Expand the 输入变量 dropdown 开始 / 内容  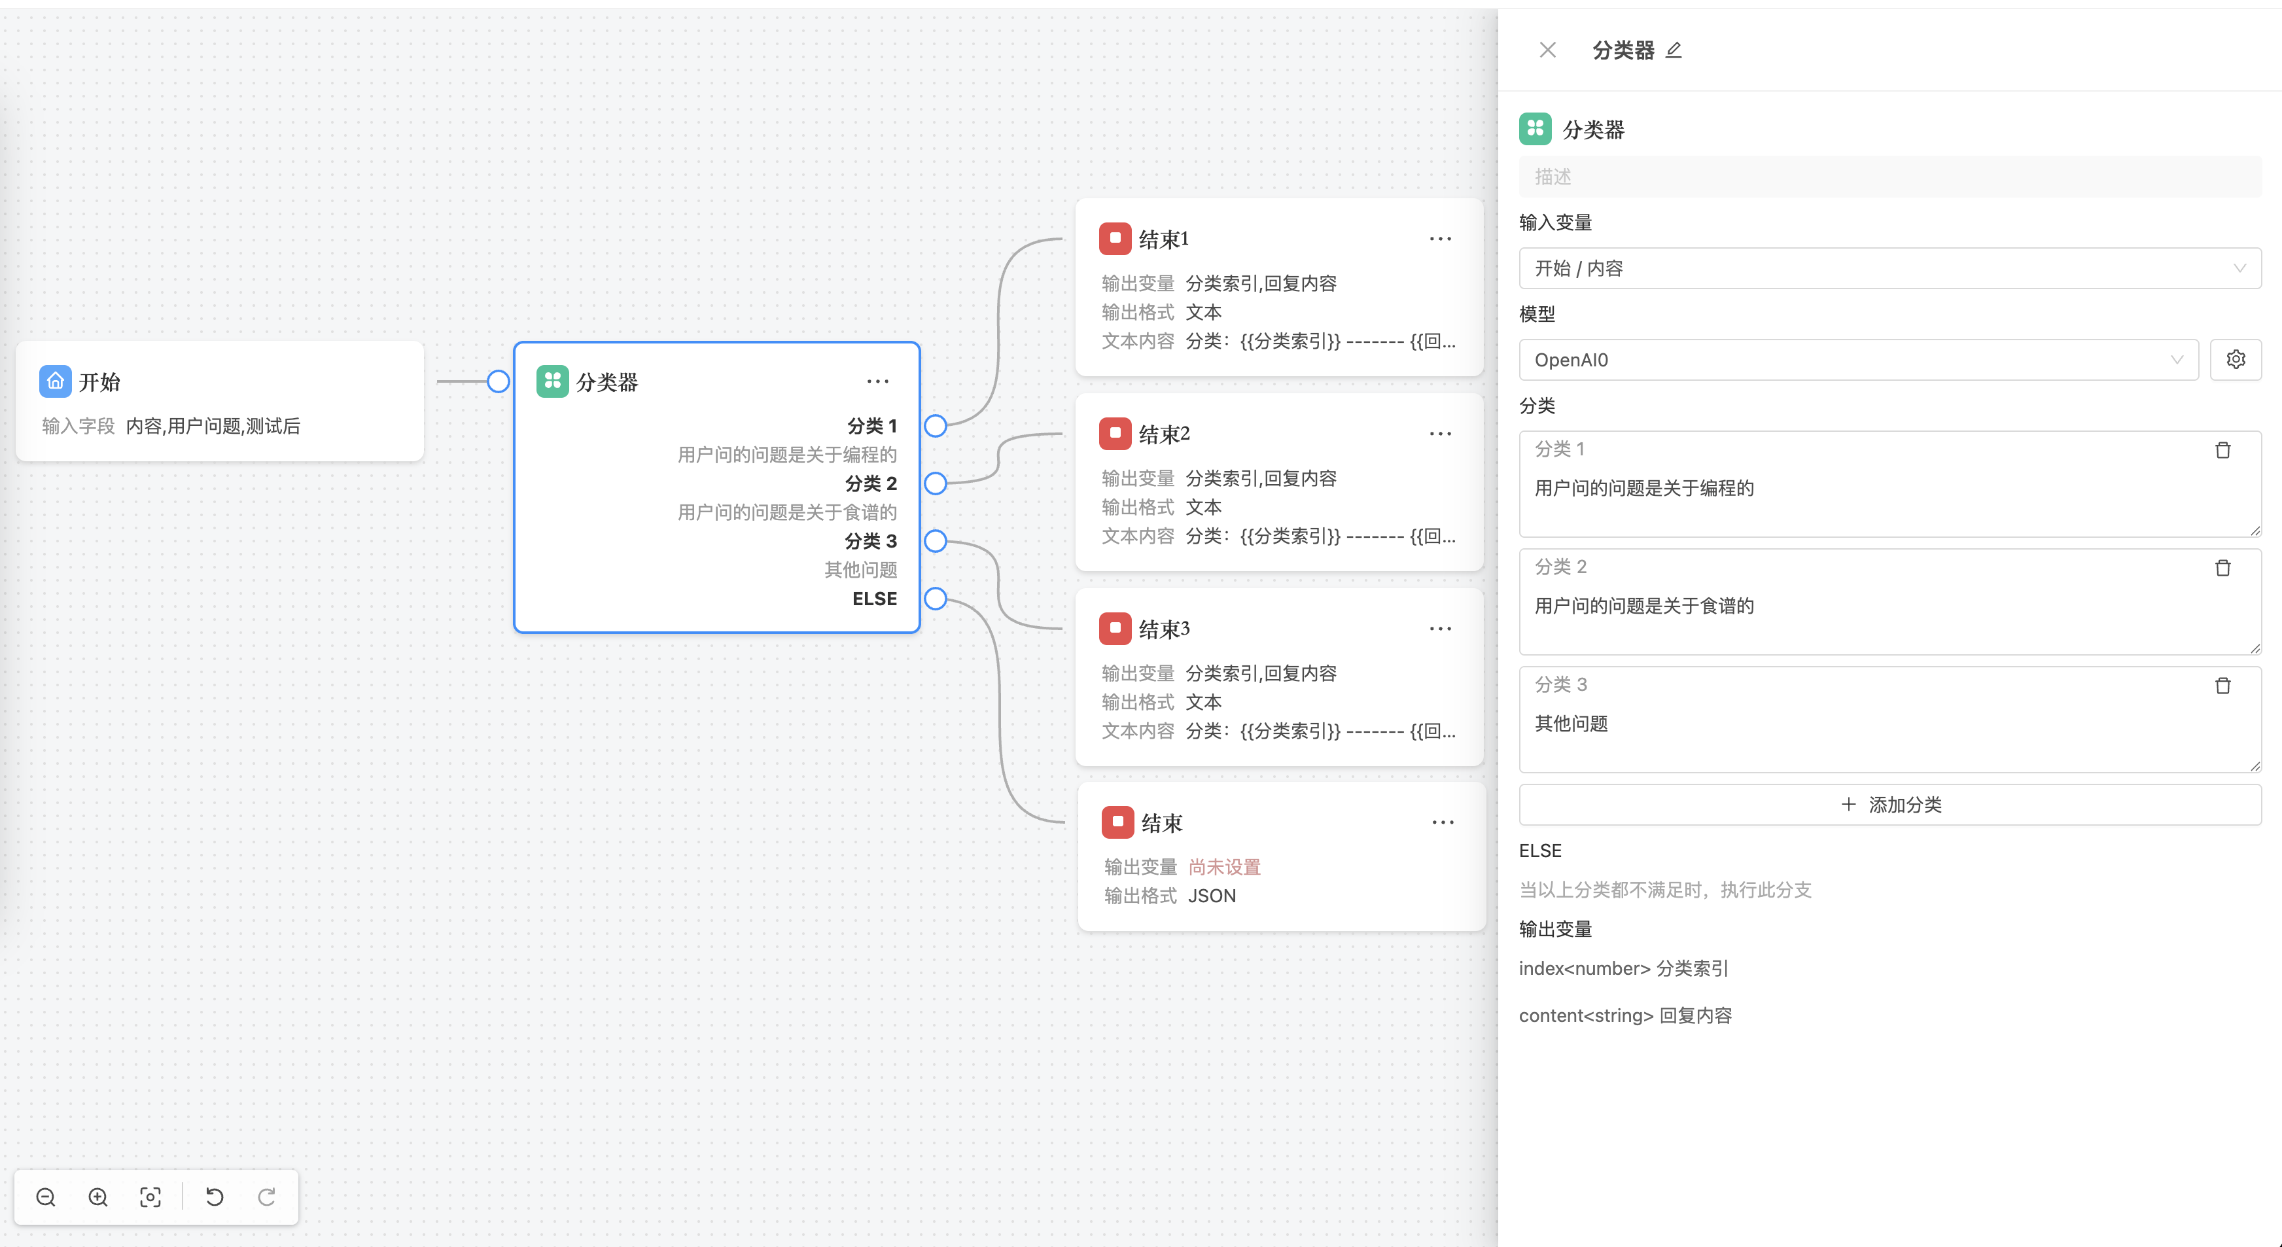(x=1889, y=268)
